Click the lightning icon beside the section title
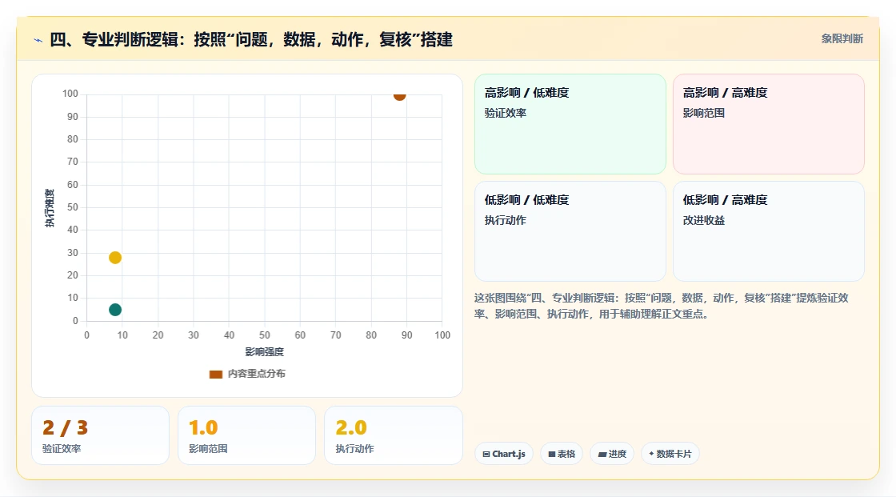Screen dimensions: 896x497 click(38, 40)
